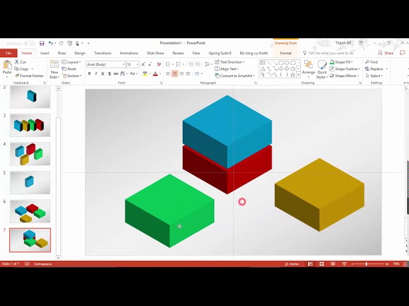The width and height of the screenshot is (409, 306).
Task: Click the Share button
Action: [x=385, y=53]
